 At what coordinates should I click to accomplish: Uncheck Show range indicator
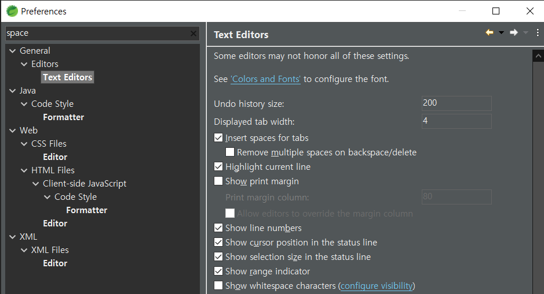pyautogui.click(x=218, y=271)
